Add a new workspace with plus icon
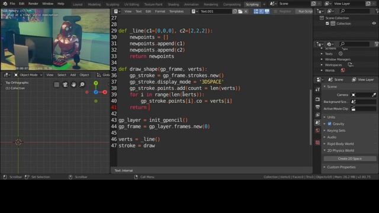The height and width of the screenshot is (213, 379). pos(264,4)
